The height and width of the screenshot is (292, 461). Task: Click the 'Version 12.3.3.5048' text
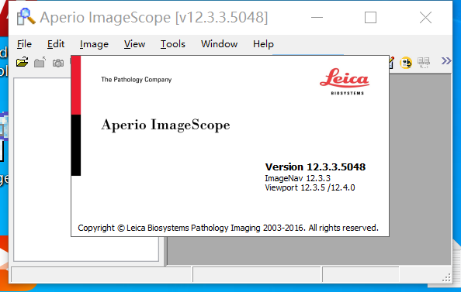[x=315, y=167]
